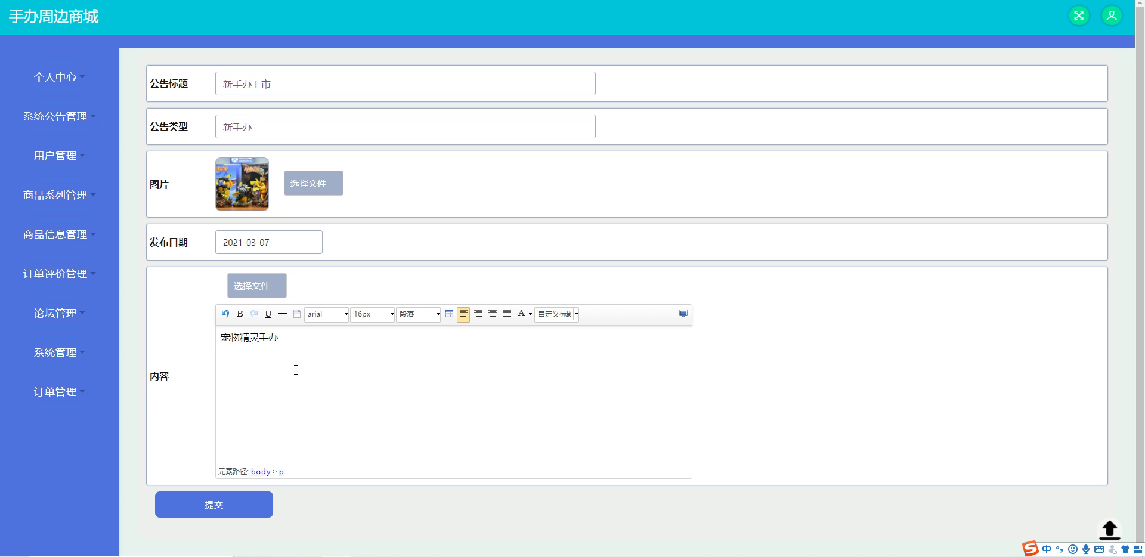Click 选择文件 button next to picture
Viewport: 1145px width, 557px height.
click(314, 183)
